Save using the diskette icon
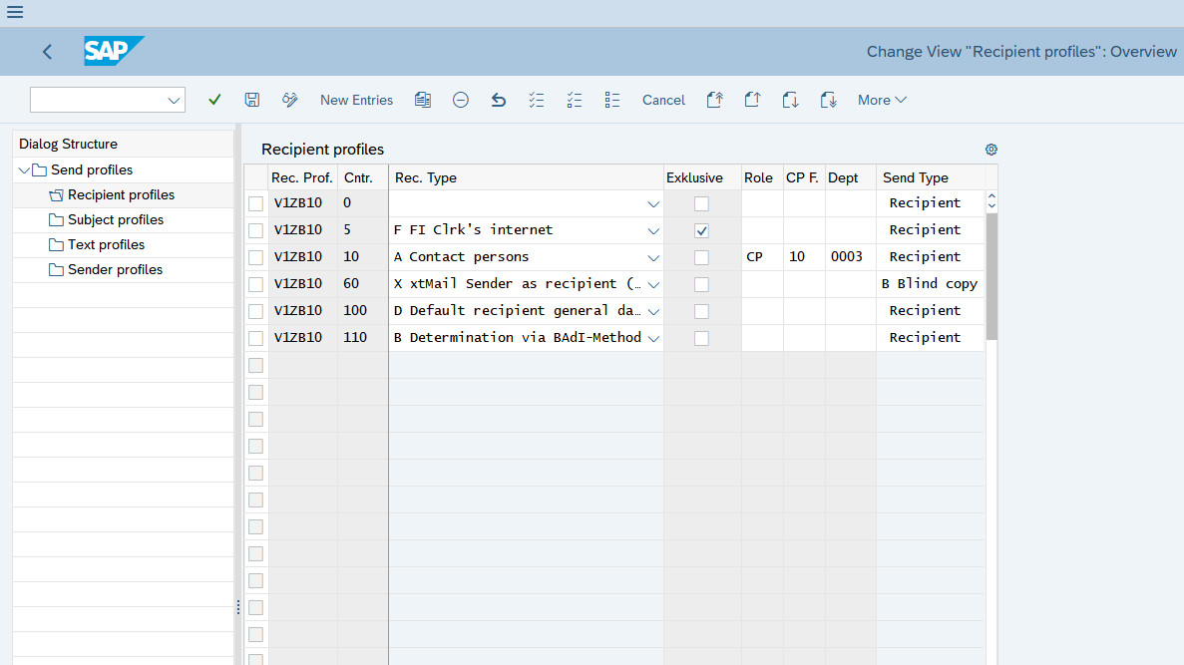This screenshot has height=665, width=1184. click(252, 100)
